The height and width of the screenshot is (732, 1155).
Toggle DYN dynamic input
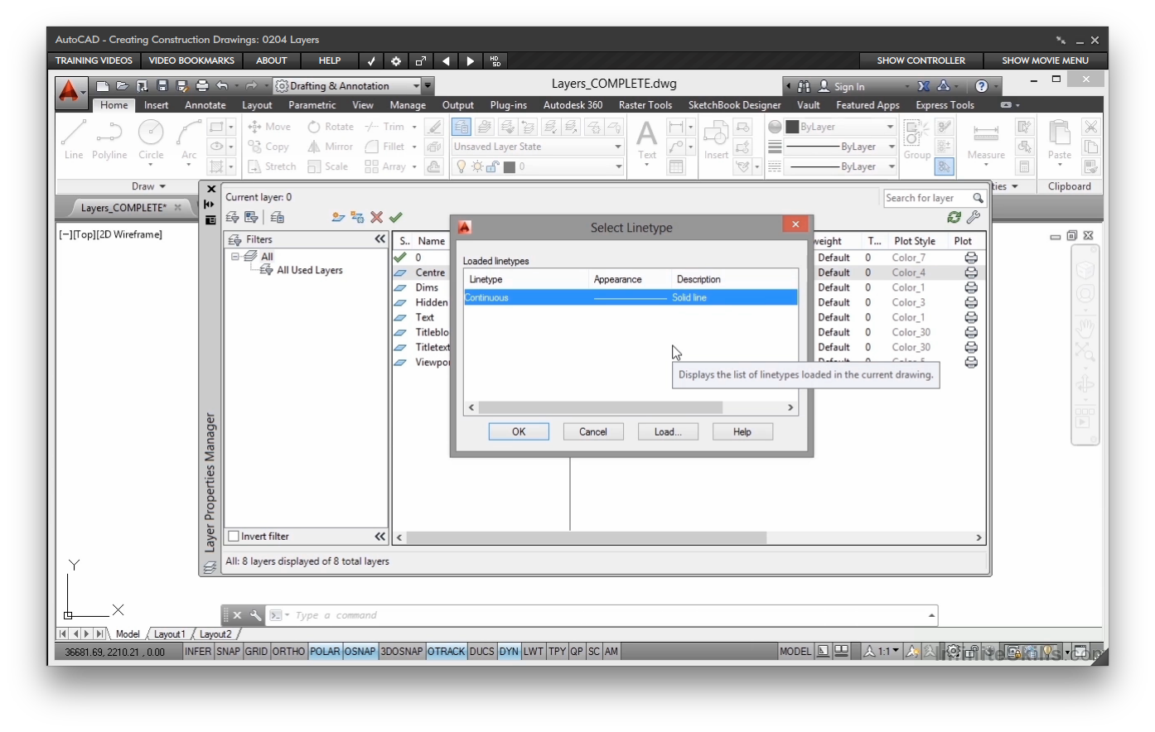click(x=509, y=652)
